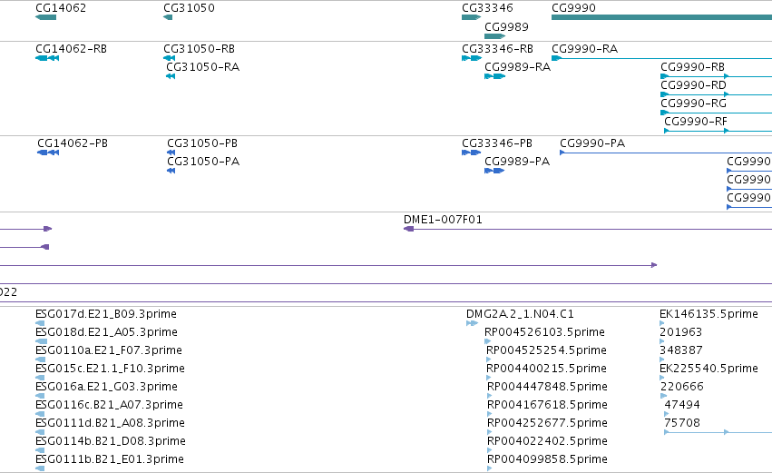Select transcript label CG14062-RB

point(71,49)
